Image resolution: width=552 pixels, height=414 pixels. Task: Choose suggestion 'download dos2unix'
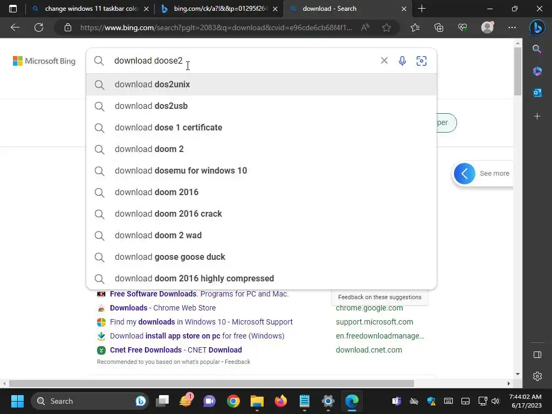261,85
